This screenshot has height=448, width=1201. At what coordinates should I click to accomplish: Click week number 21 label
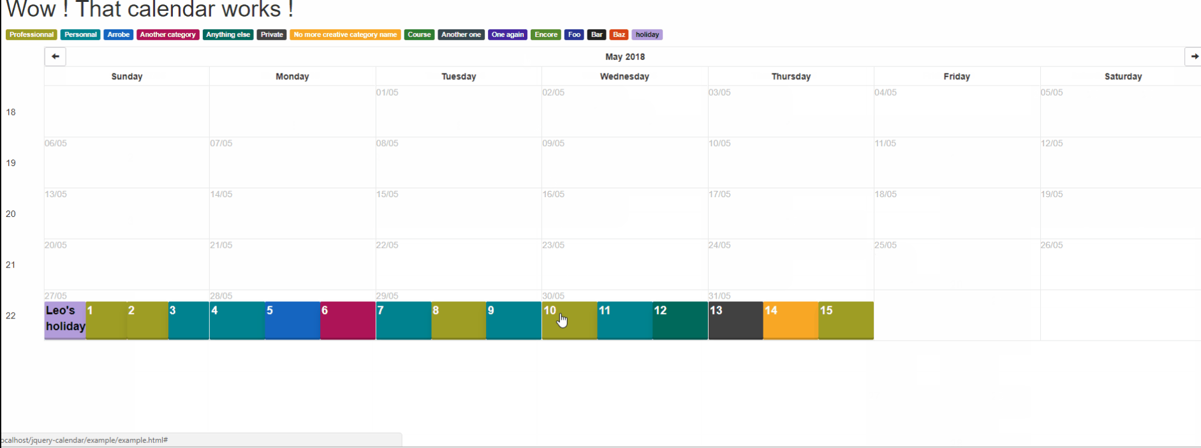click(x=11, y=265)
